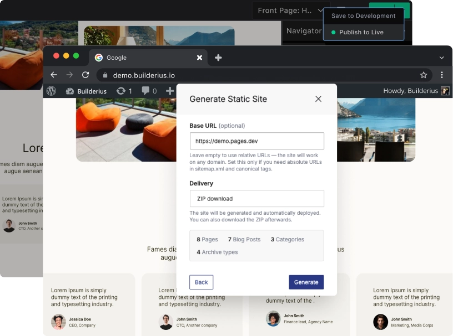Click the '7 Blog Posts' count text

[x=244, y=240]
